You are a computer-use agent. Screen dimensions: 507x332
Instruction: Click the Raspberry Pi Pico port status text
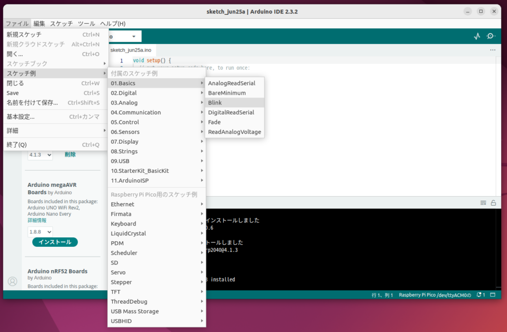click(x=435, y=295)
